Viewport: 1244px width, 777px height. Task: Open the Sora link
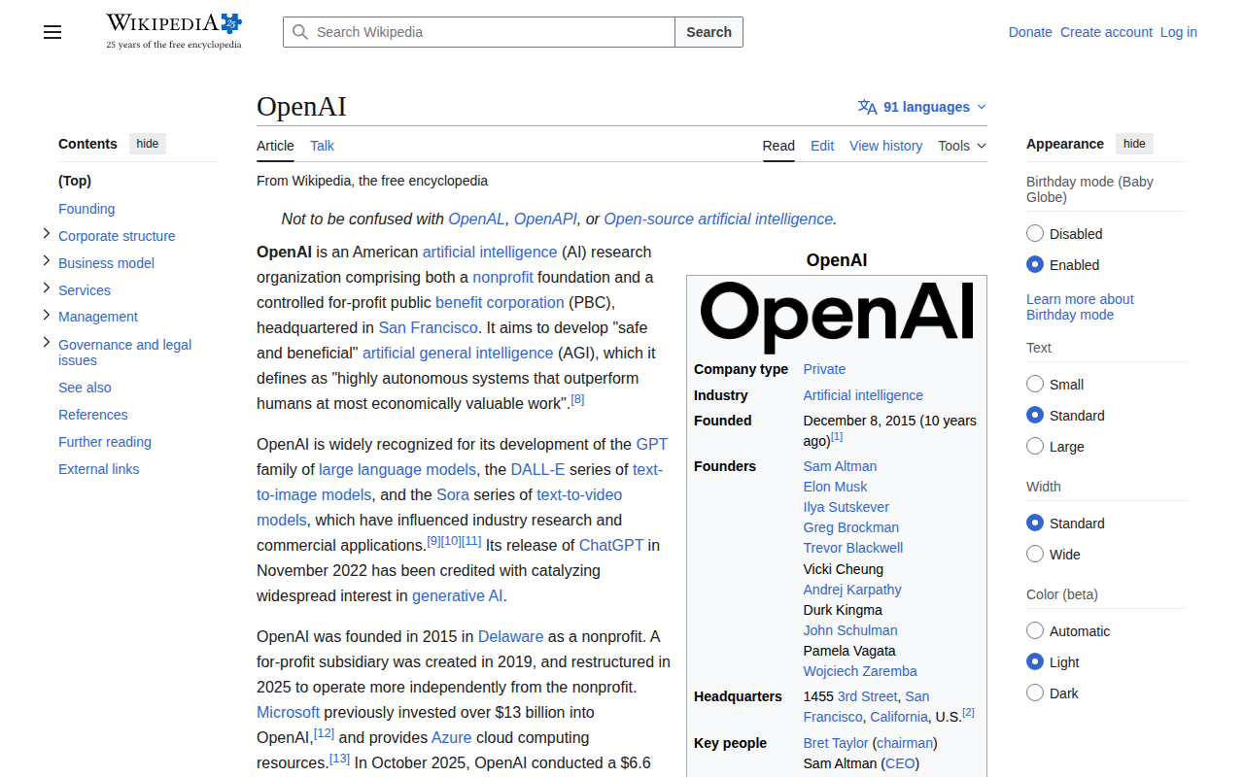[453, 494]
